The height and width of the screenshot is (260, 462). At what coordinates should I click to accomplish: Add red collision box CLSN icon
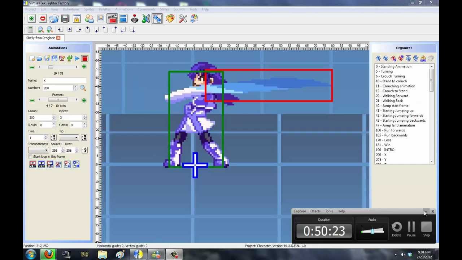32,164
